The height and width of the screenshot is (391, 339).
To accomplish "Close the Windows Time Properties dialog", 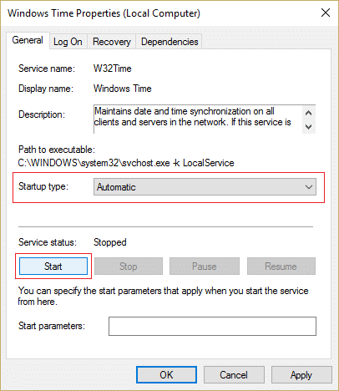I will pos(326,13).
